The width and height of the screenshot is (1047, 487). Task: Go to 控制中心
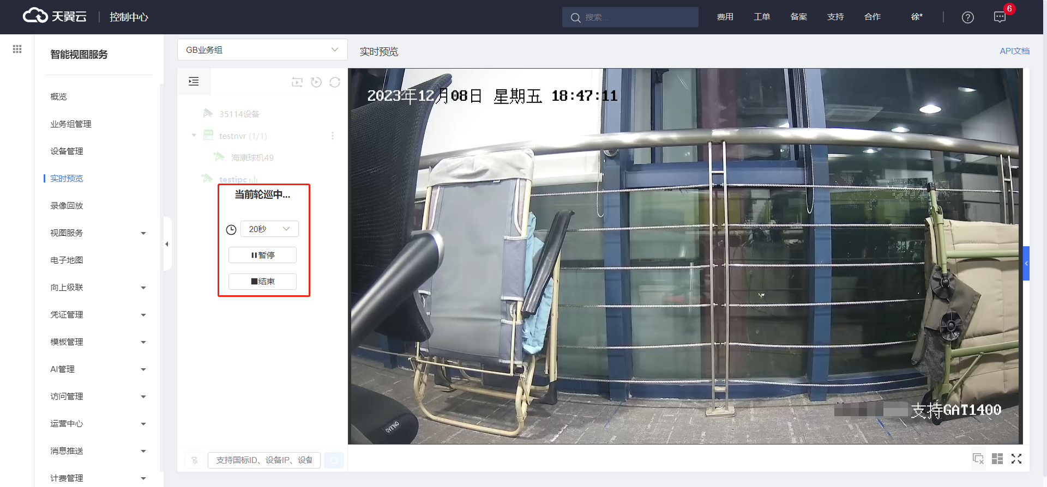point(129,17)
